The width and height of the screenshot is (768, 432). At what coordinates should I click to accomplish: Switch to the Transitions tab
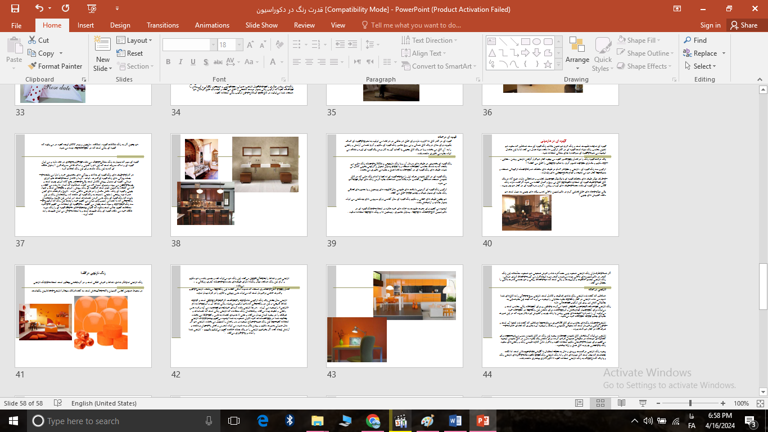[x=162, y=25]
